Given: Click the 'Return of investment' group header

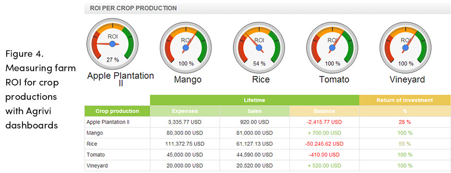Looking at the screenshot, I should 404,100.
